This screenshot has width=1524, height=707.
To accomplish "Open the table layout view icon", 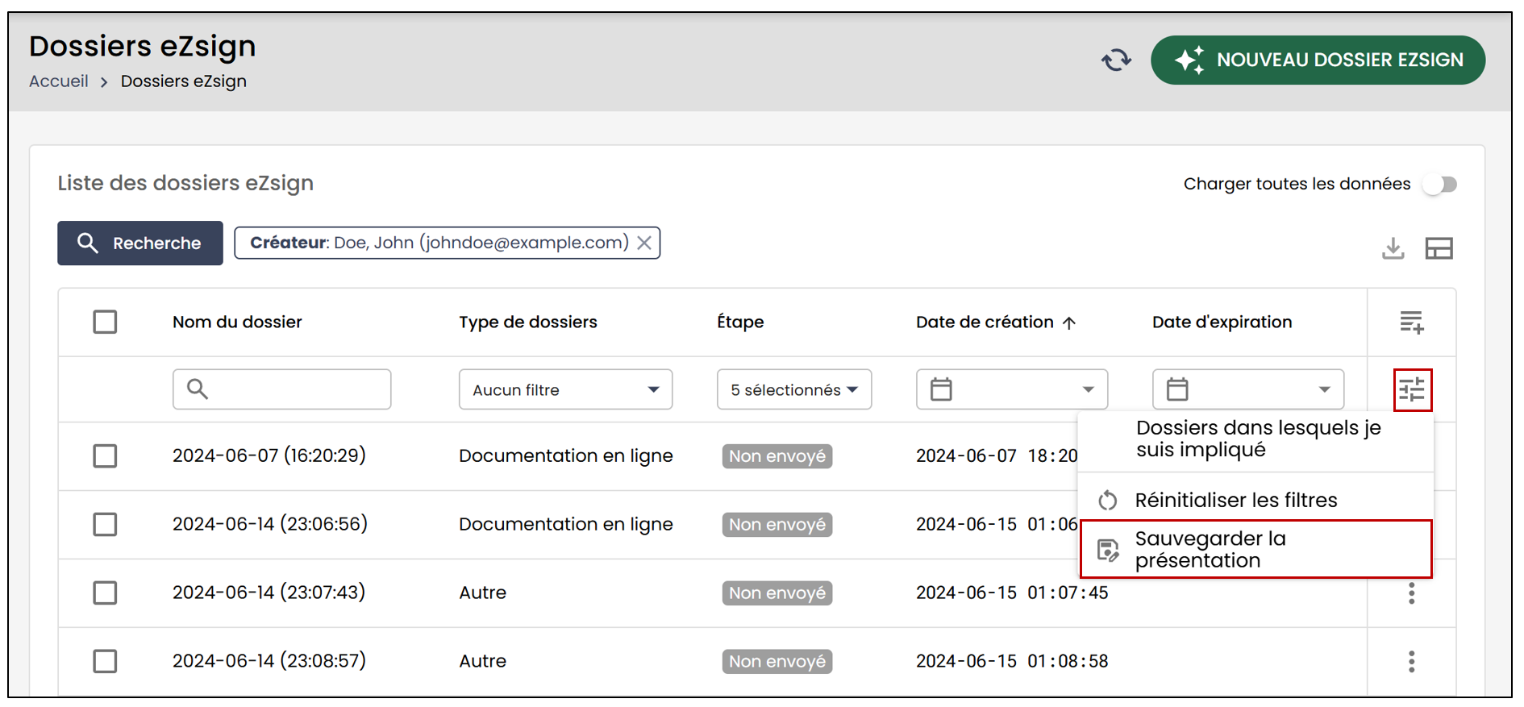I will 1439,248.
